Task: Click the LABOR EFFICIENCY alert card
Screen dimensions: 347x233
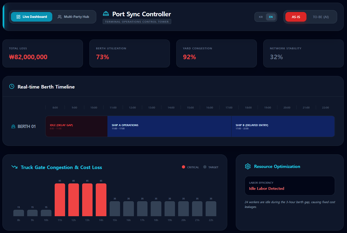Action: point(290,186)
